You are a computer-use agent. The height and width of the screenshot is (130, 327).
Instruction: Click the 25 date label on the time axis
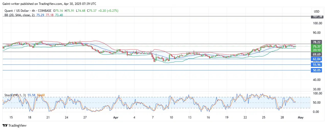[264, 117]
